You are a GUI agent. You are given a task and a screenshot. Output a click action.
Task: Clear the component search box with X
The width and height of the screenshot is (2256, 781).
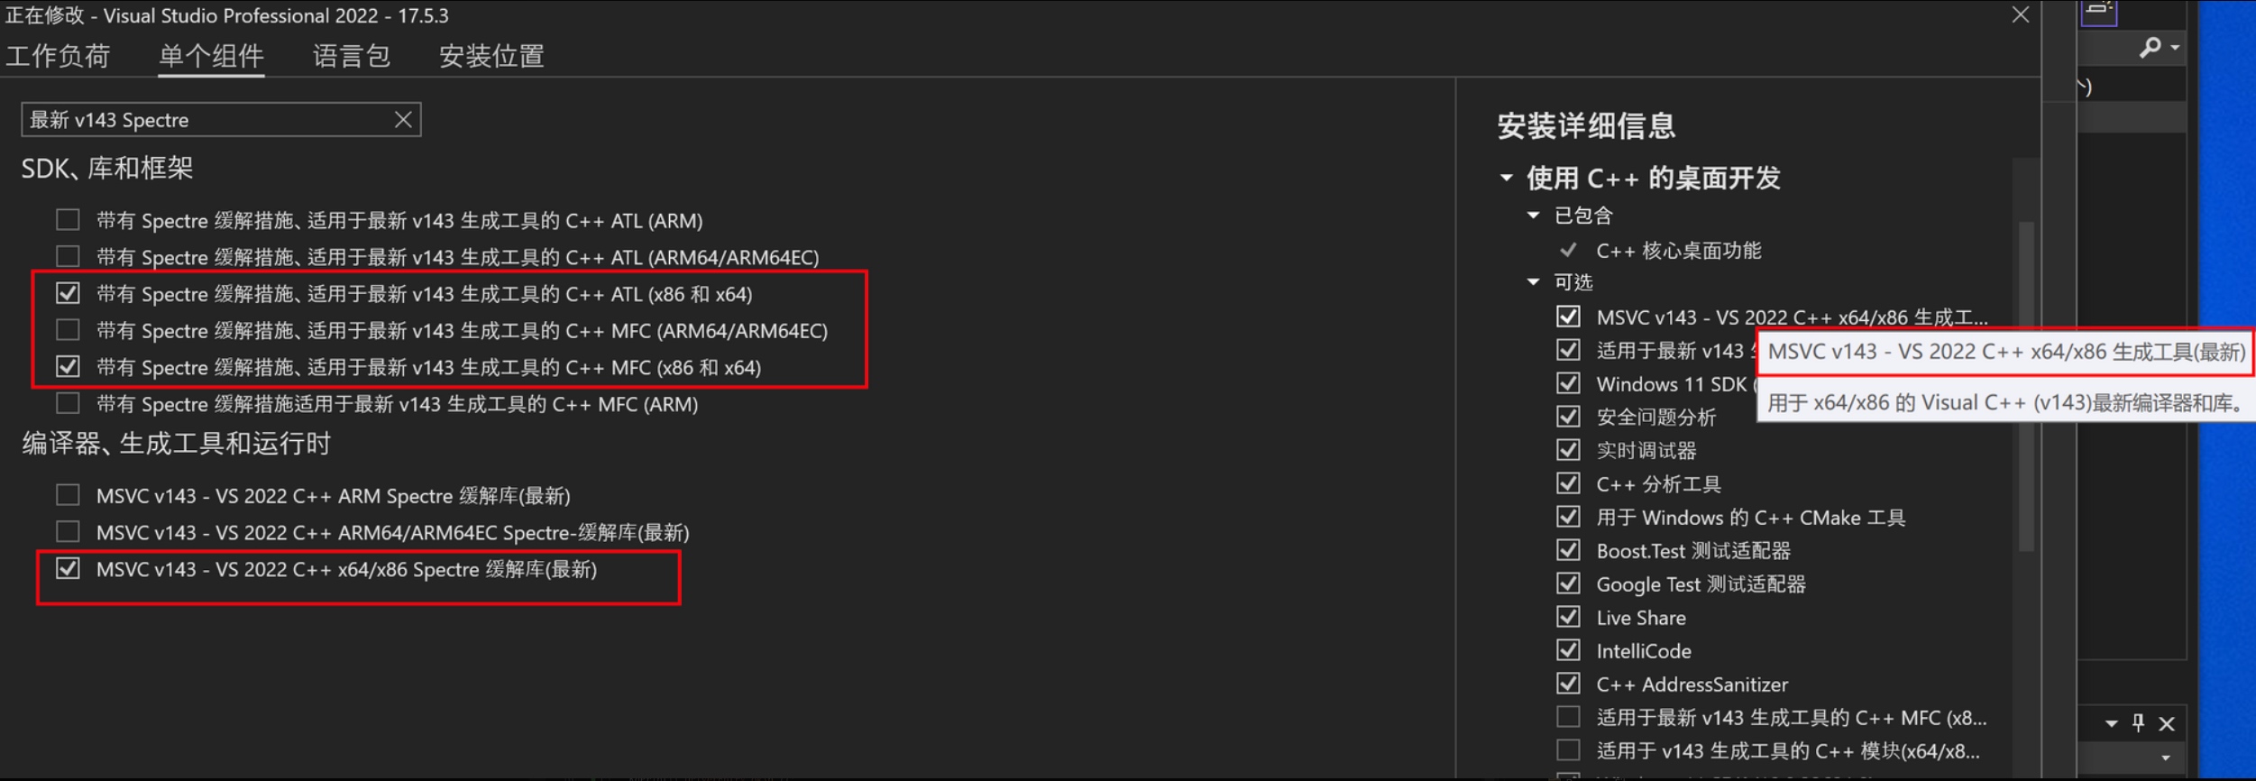[x=403, y=120]
